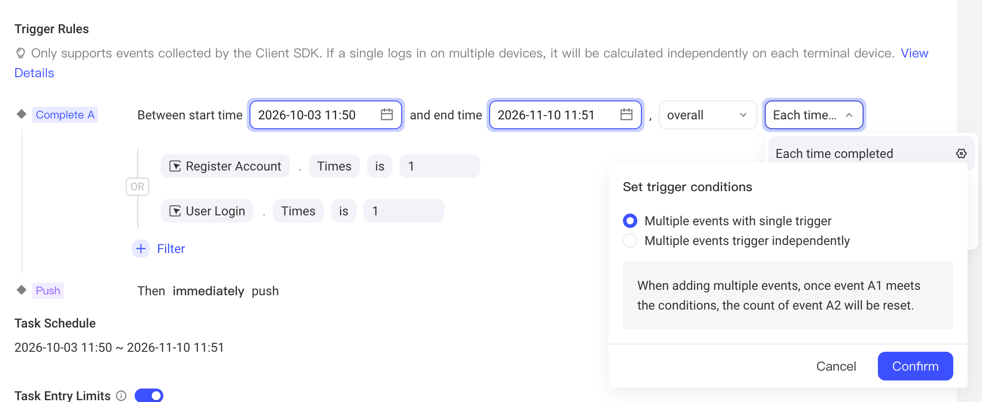Click the 'immediately' push timing text
This screenshot has width=982, height=402.
pos(208,291)
